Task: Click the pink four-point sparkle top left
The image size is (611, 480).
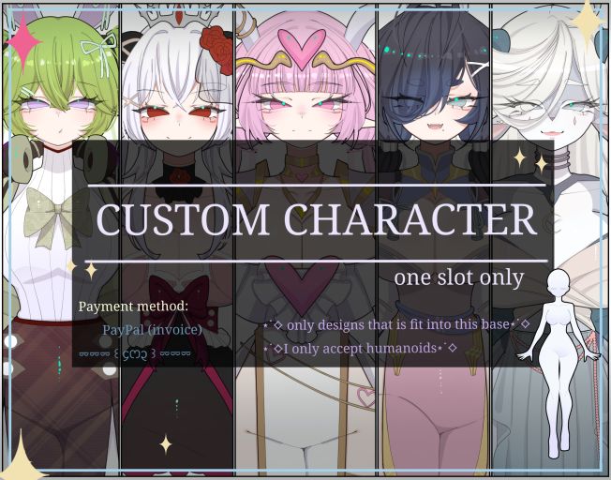Action: point(23,42)
